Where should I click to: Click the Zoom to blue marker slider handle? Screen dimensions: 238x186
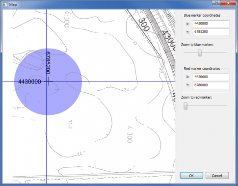tap(200, 53)
